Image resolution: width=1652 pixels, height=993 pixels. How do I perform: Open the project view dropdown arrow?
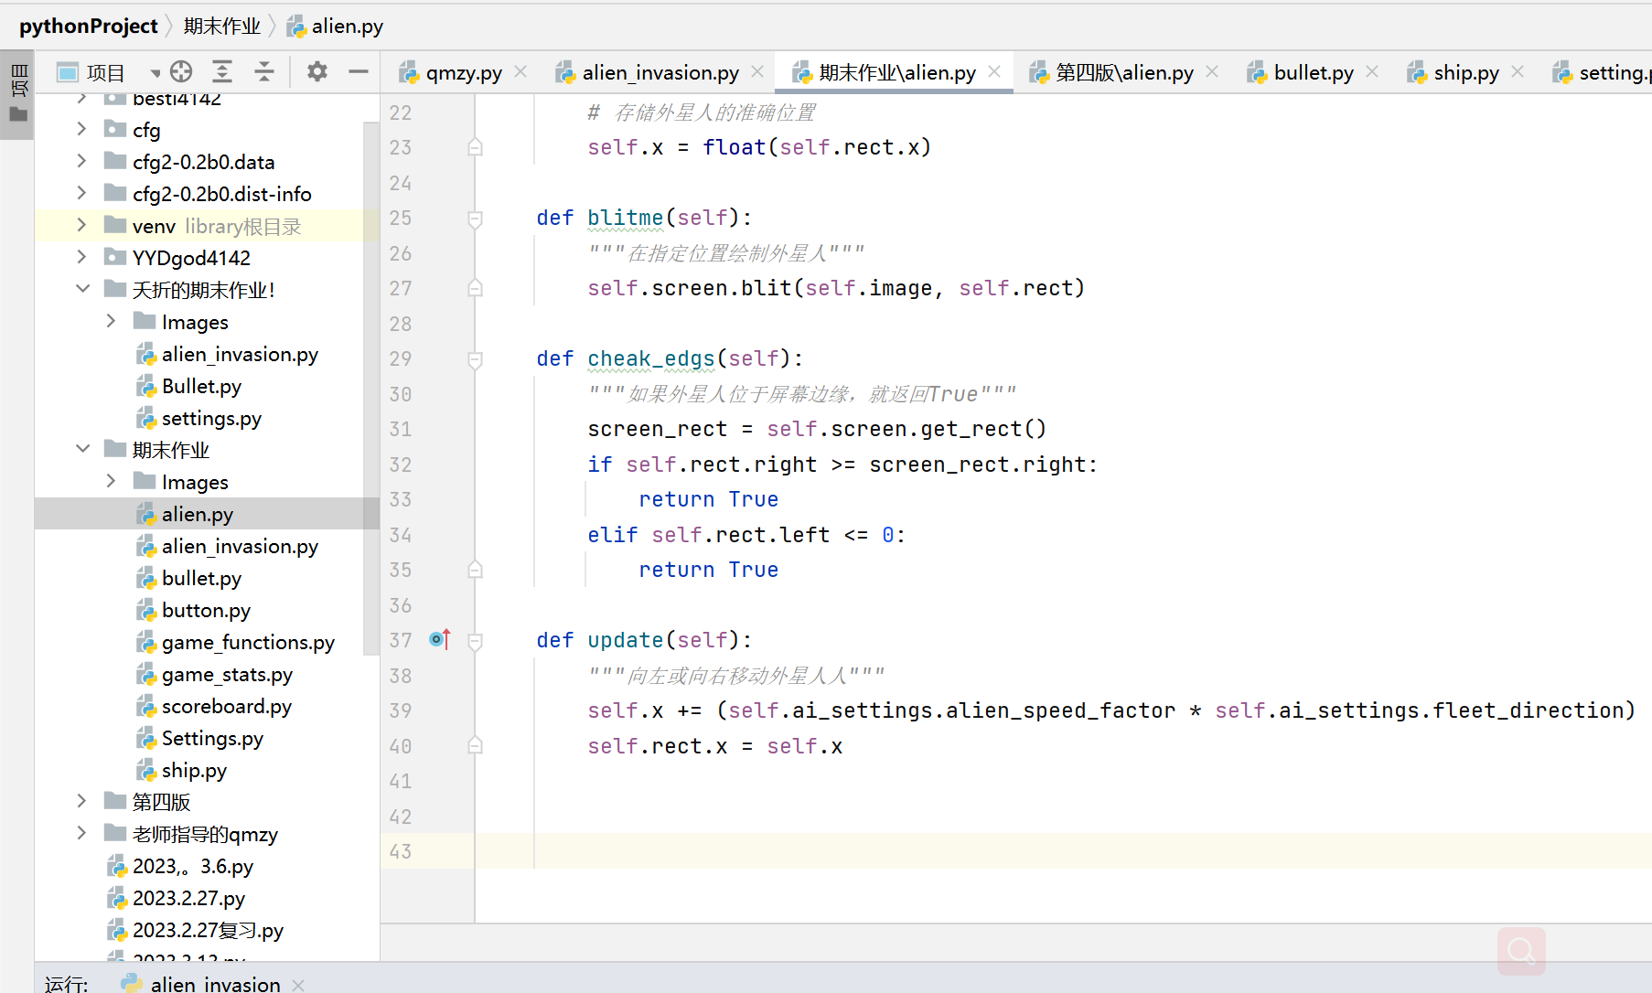click(x=155, y=72)
